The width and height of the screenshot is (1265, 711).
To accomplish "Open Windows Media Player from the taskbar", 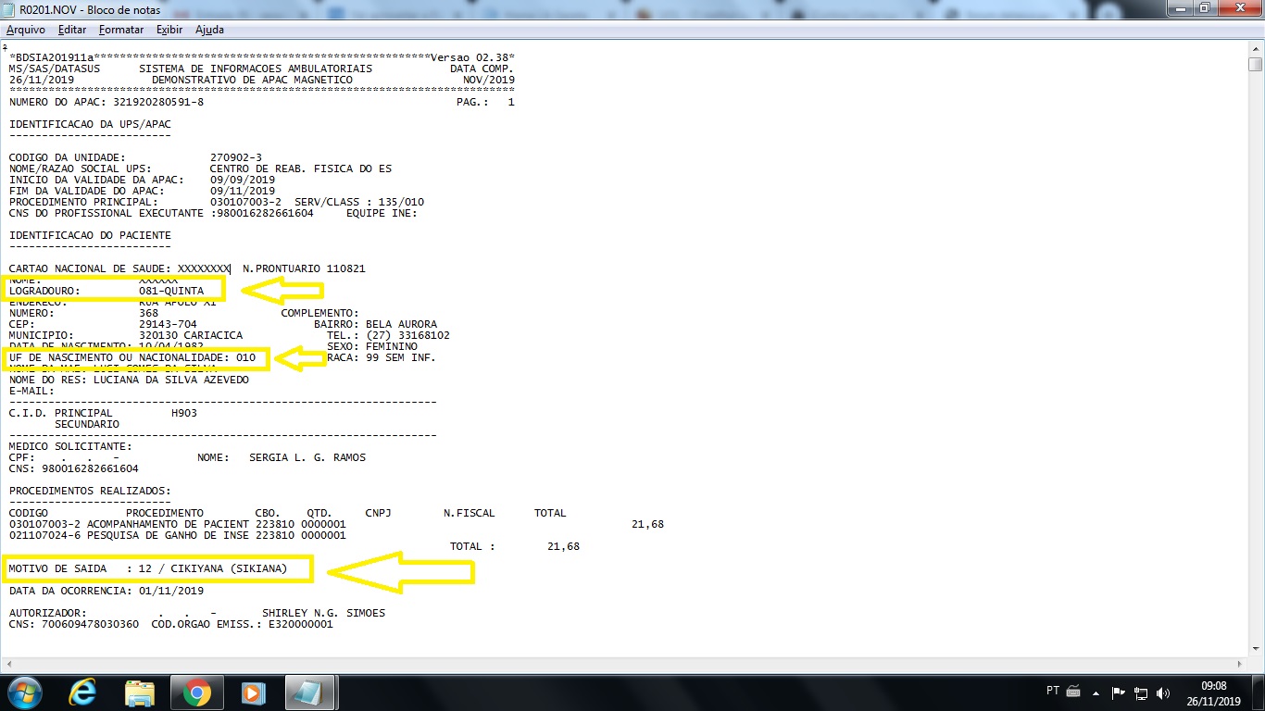I will pyautogui.click(x=251, y=692).
